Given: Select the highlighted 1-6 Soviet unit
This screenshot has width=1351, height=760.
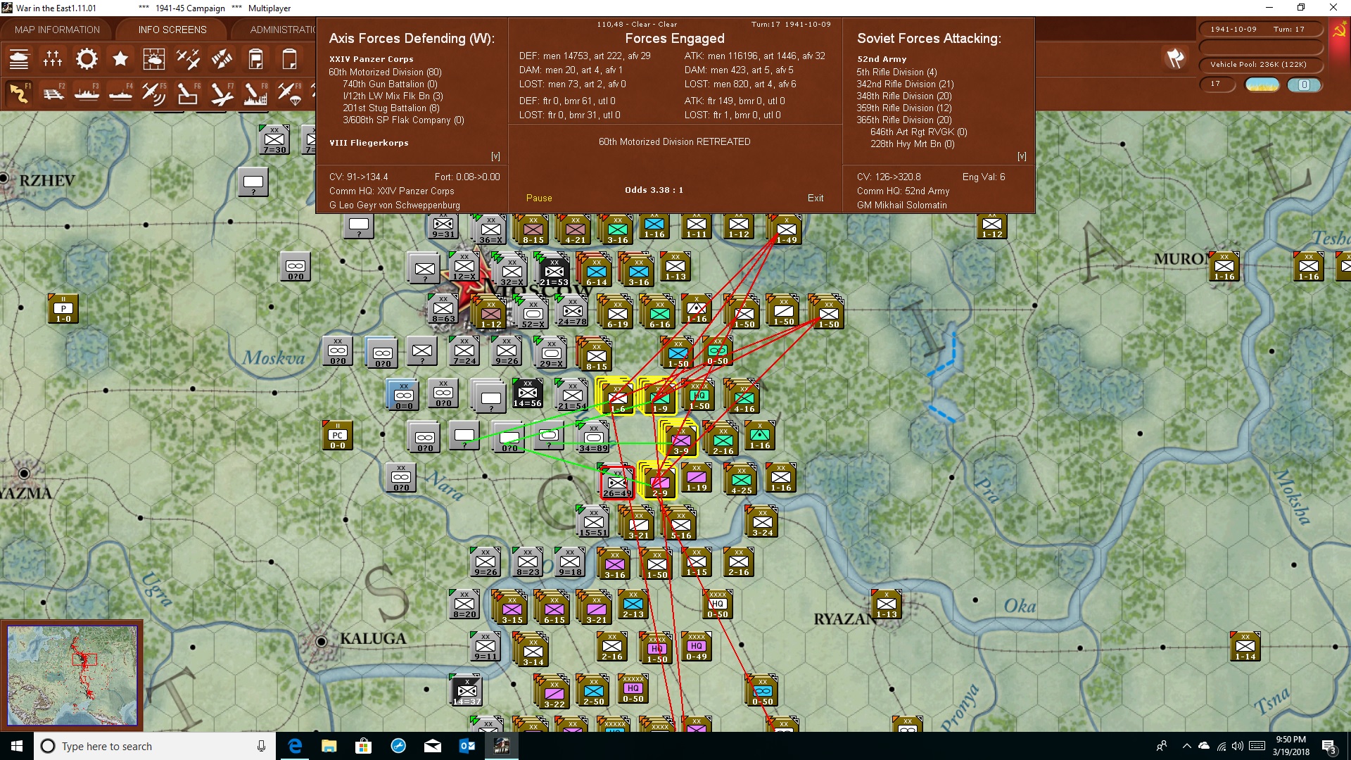Looking at the screenshot, I should point(616,398).
